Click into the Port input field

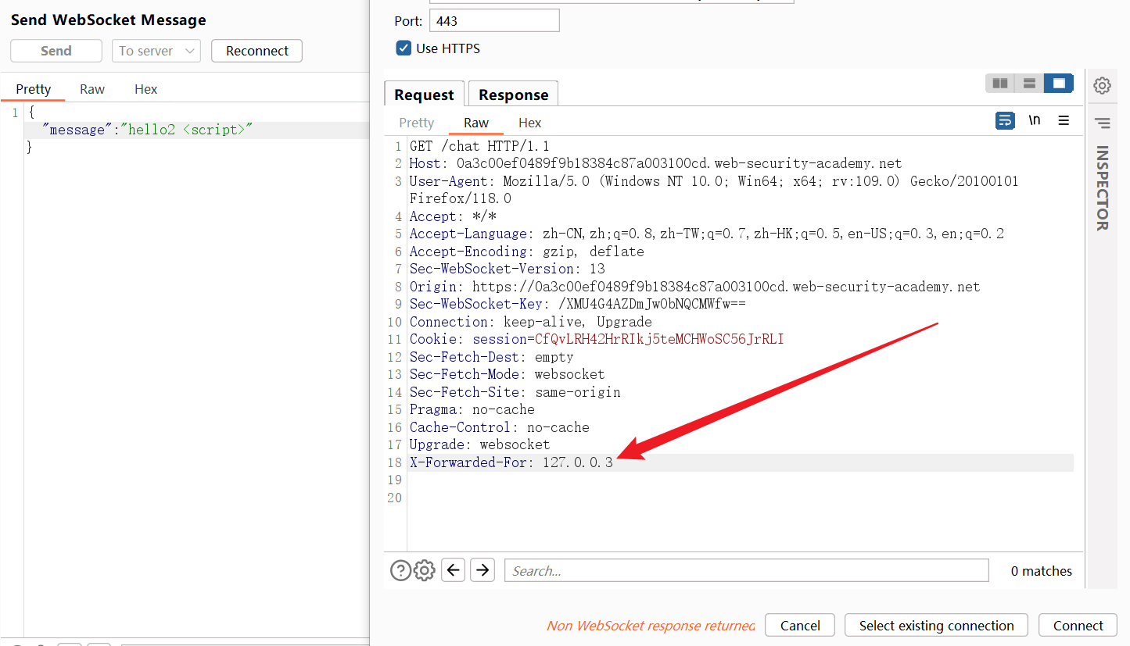tap(493, 21)
